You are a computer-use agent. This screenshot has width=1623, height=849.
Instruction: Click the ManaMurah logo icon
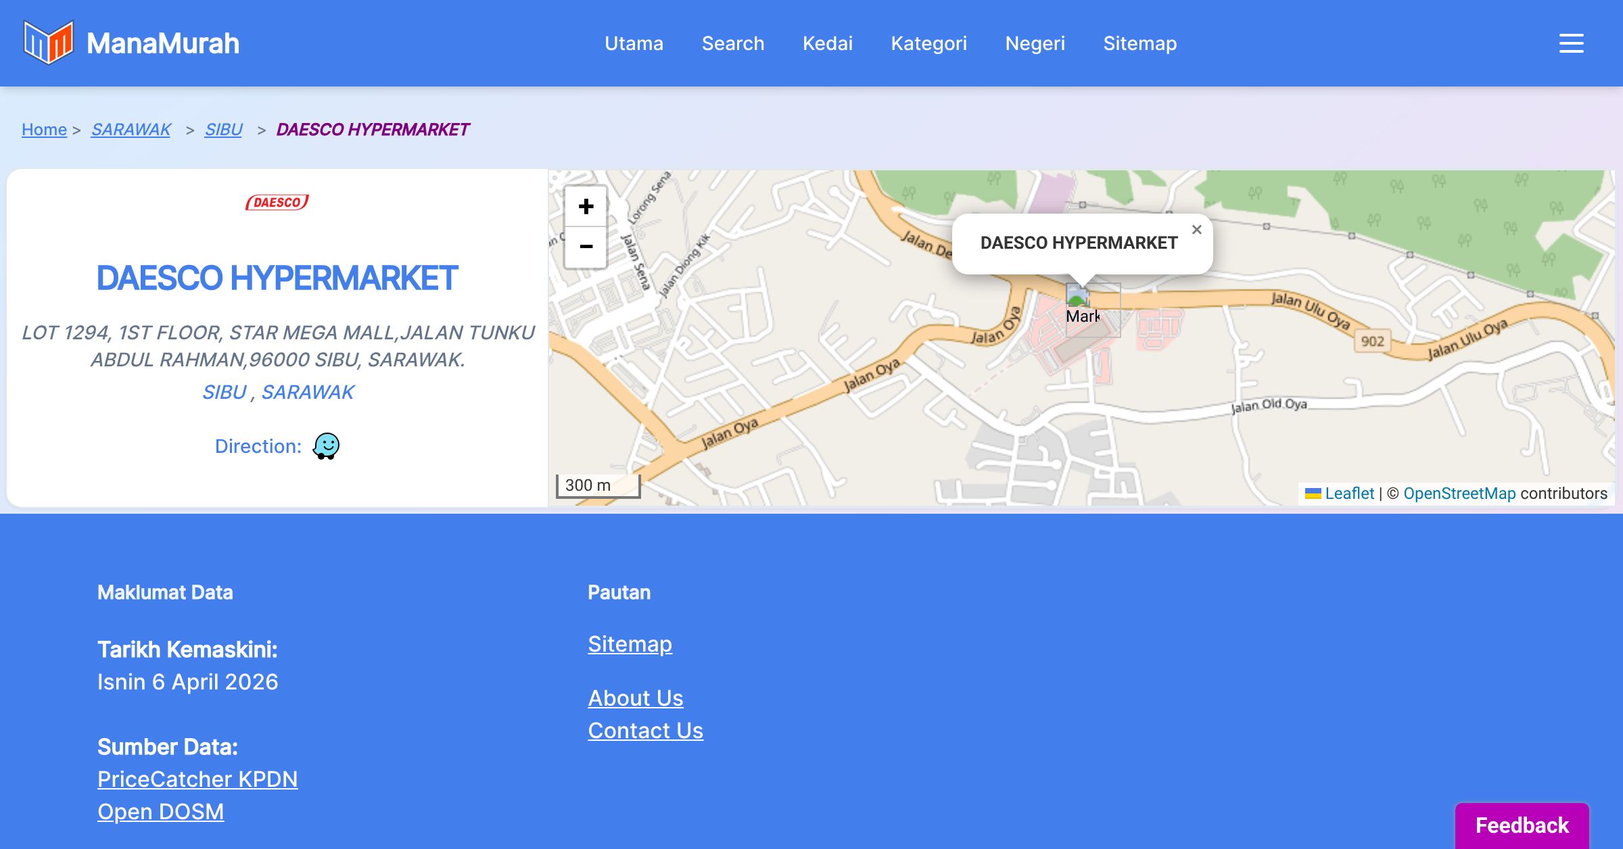(x=48, y=43)
